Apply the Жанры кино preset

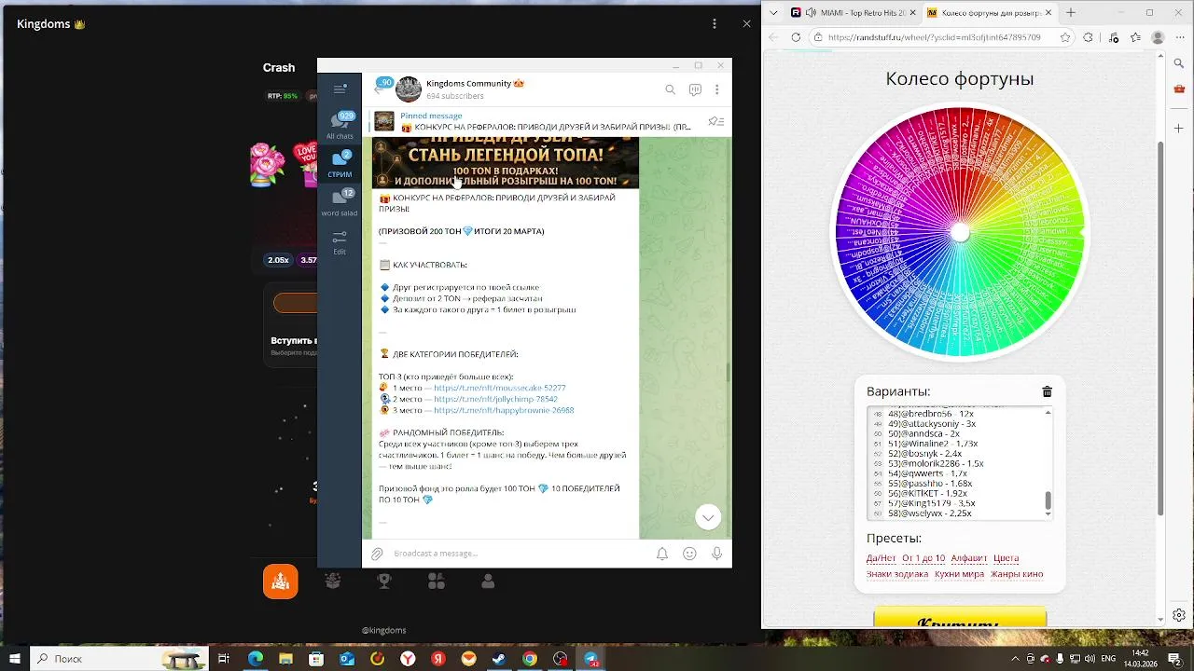pos(1017,574)
